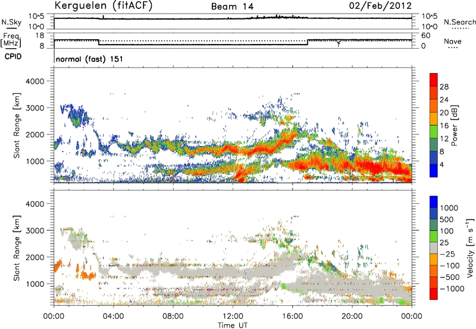Click the 'Beam 14' label
476x329 pixels.
click(232, 7)
